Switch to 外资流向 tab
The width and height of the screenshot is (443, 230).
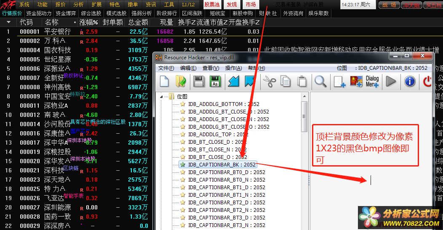(293, 13)
